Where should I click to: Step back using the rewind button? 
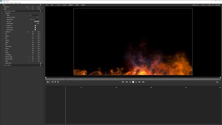(127, 82)
